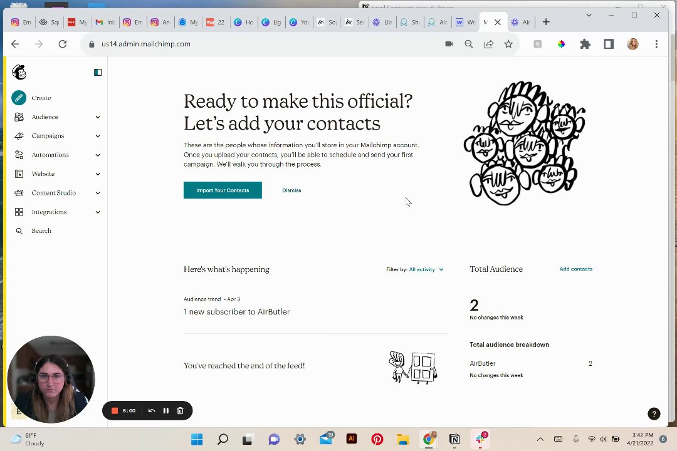Screen dimensions: 677x451
Task: Click the AirButler audience breakdown row
Action: 531,363
